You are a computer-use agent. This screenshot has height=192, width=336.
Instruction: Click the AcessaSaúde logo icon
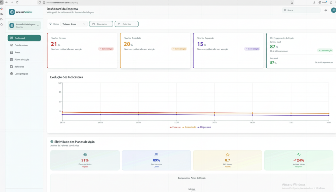12,12
